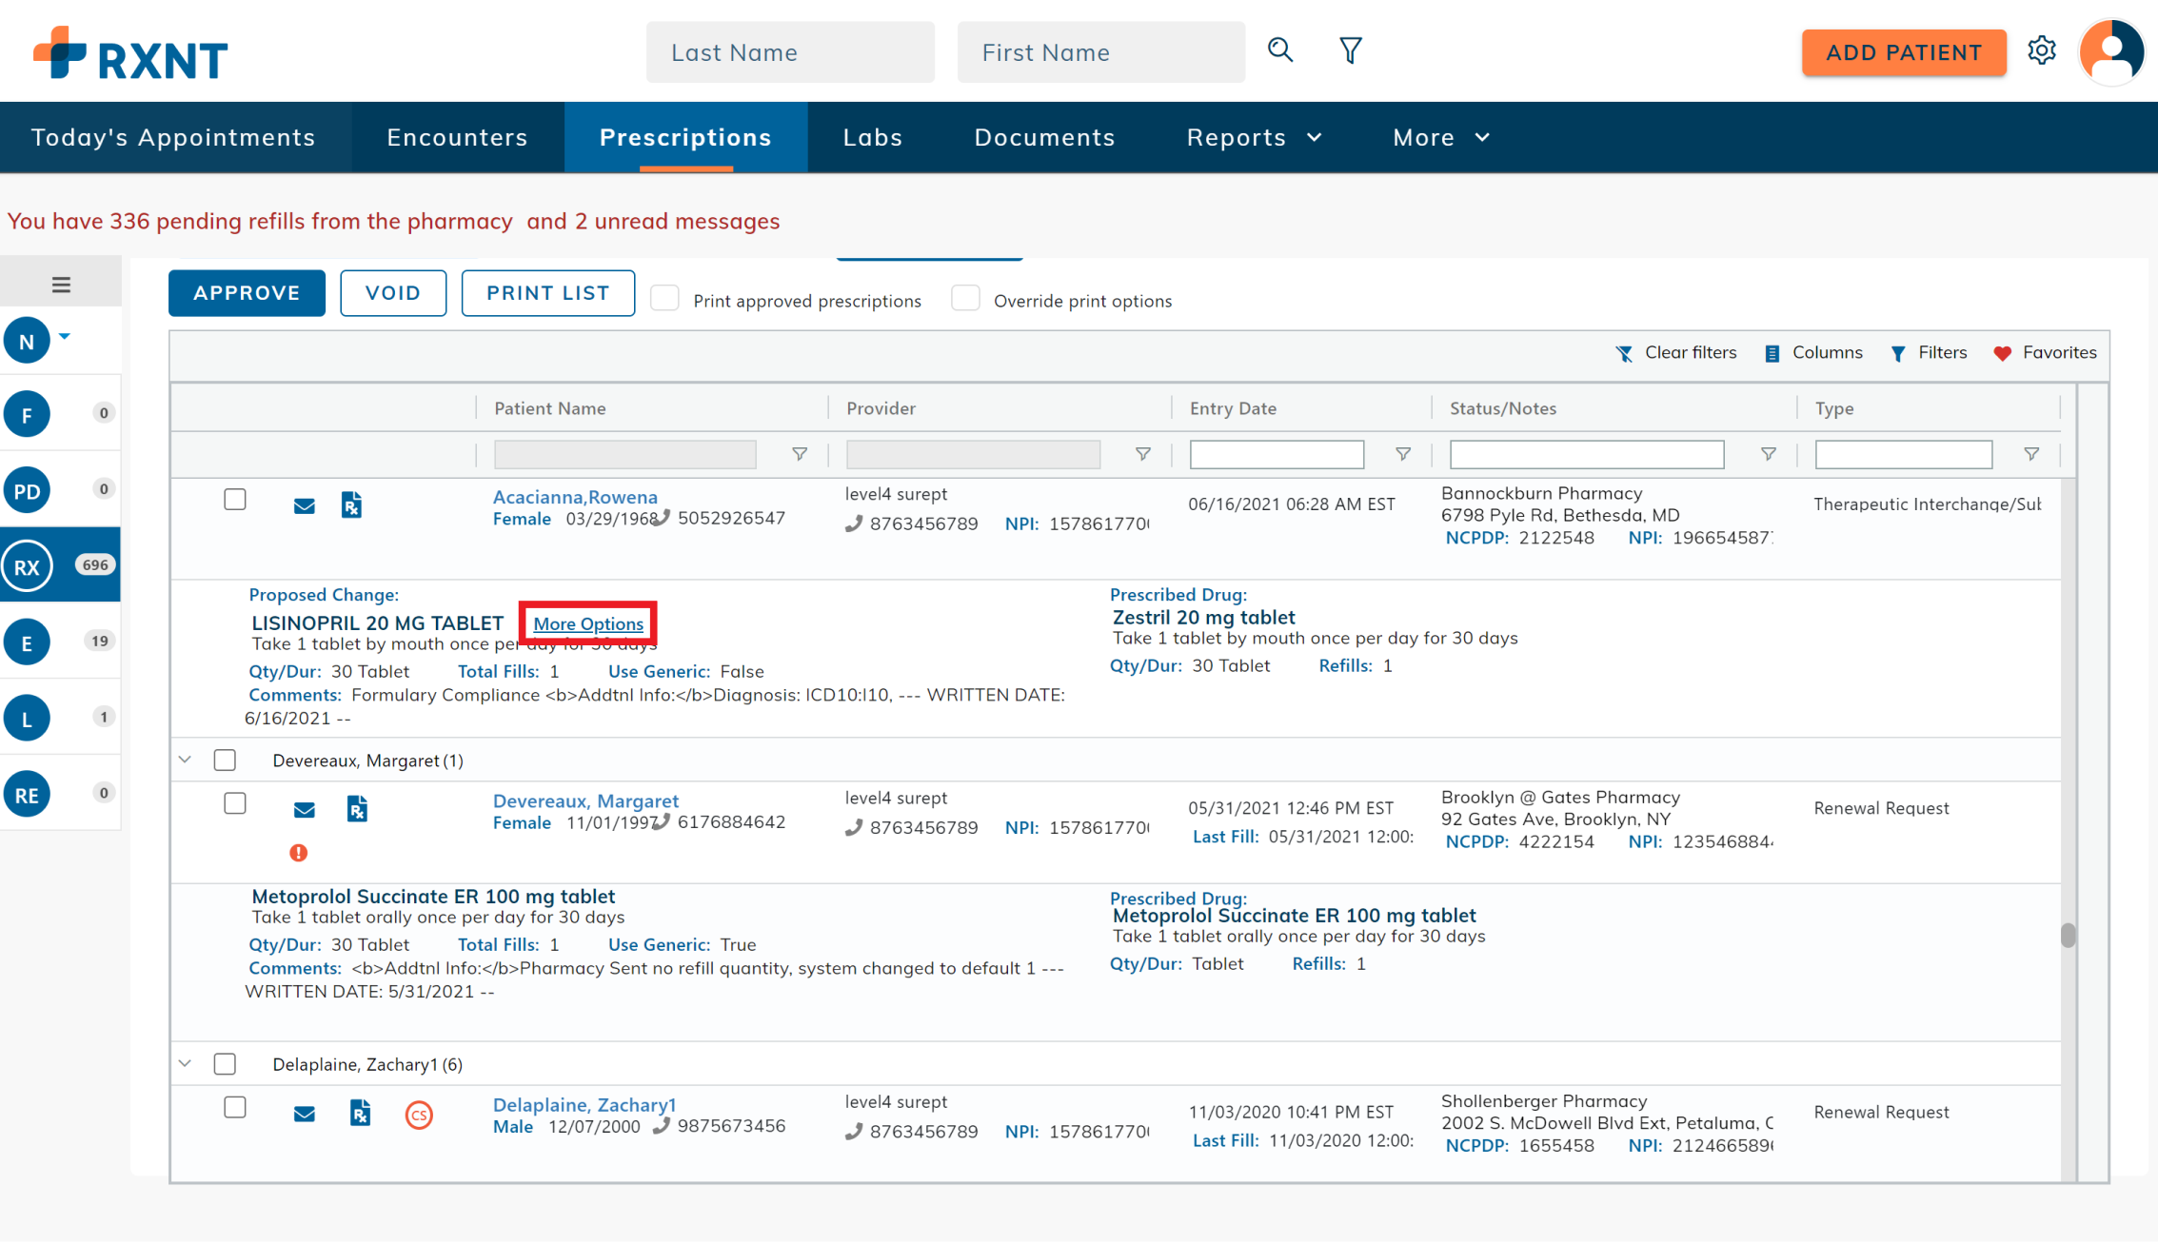Open Rx document icon for Devereaux, Margaret

(357, 808)
